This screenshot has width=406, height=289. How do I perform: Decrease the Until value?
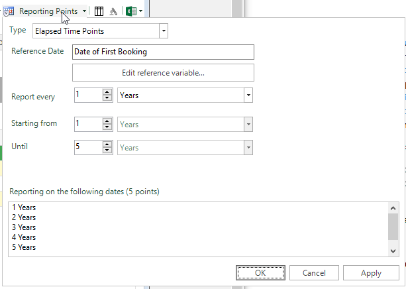tap(107, 151)
